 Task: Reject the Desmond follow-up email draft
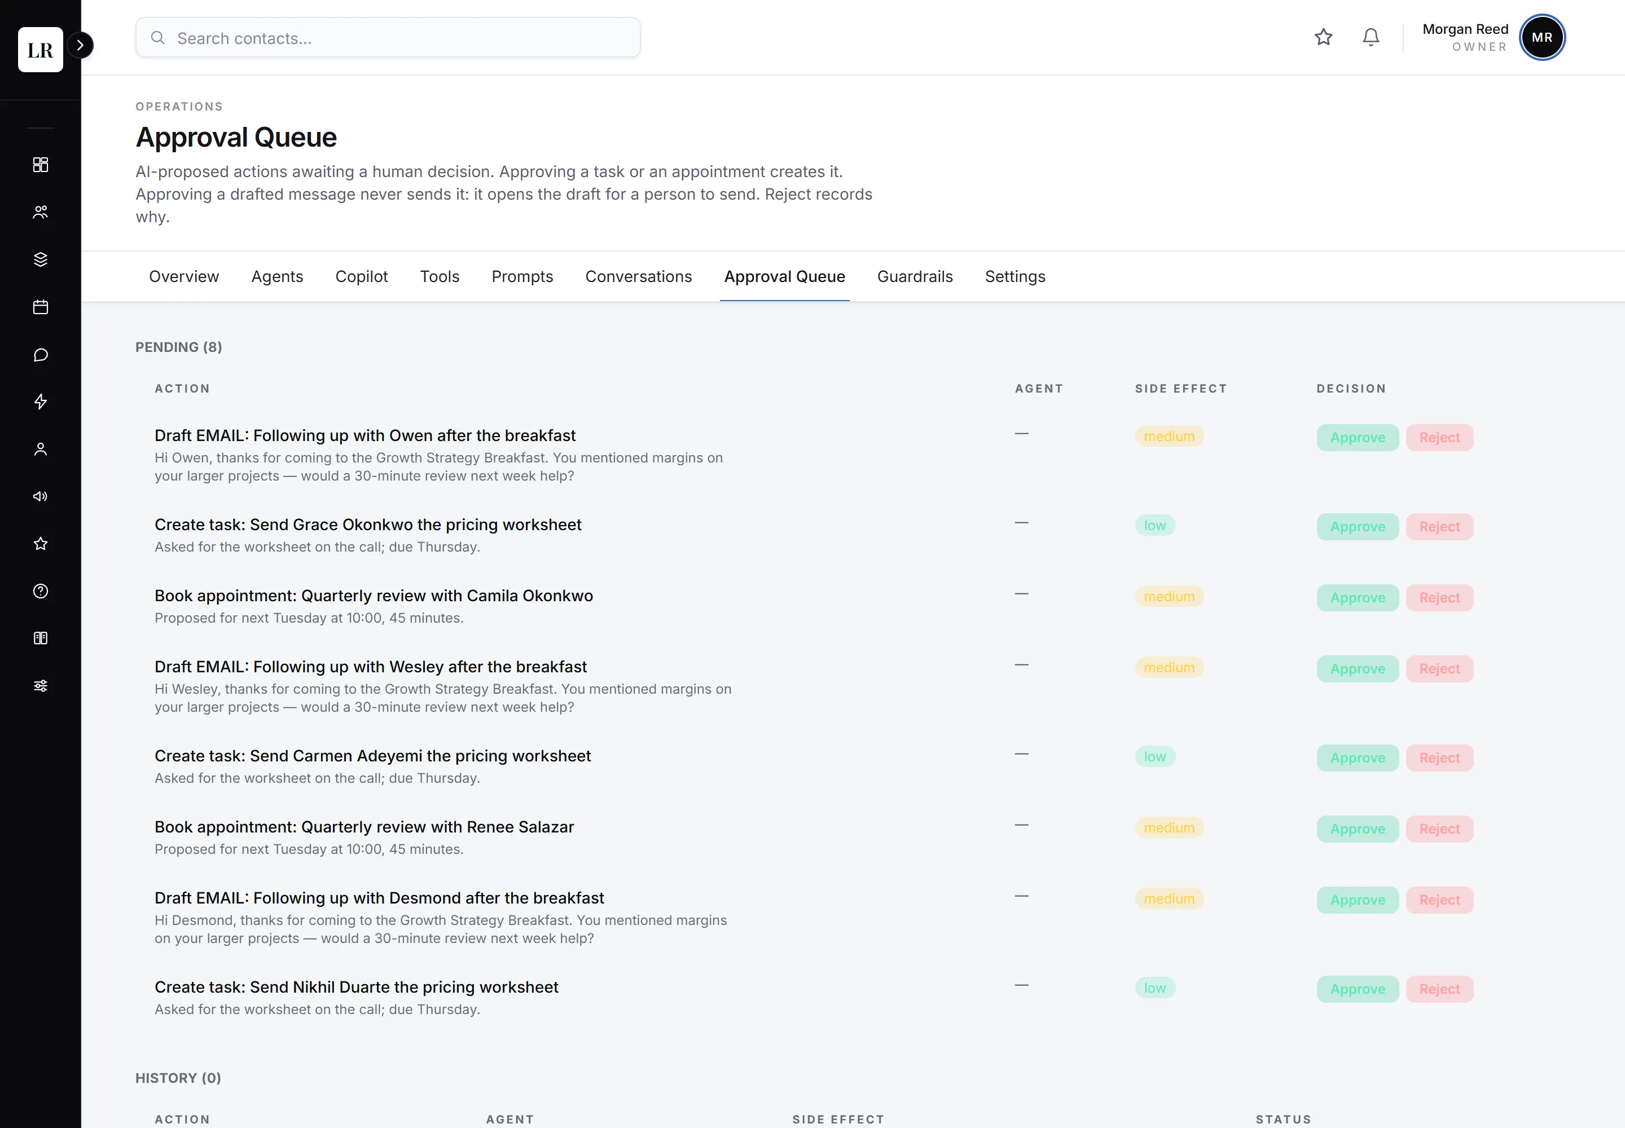click(1439, 900)
